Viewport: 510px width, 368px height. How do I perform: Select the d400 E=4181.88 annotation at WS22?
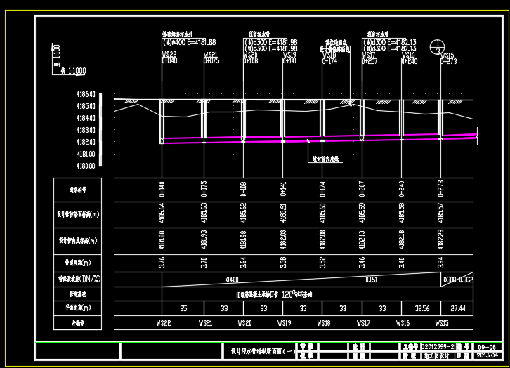pyautogui.click(x=190, y=42)
